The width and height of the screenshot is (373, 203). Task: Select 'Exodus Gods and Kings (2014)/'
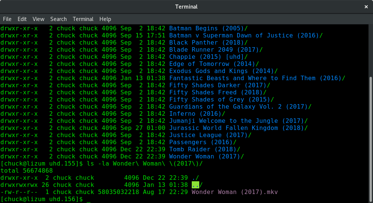pyautogui.click(x=223, y=71)
